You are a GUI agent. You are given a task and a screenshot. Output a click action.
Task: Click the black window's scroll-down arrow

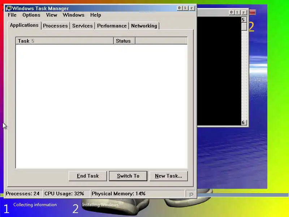coord(244,123)
